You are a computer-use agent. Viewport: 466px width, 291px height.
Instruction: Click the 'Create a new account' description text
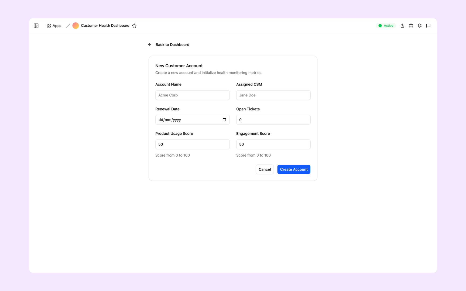click(209, 73)
